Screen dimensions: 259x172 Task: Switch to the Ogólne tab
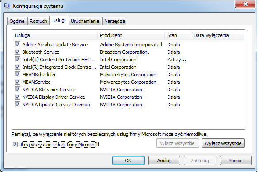[x=17, y=21]
